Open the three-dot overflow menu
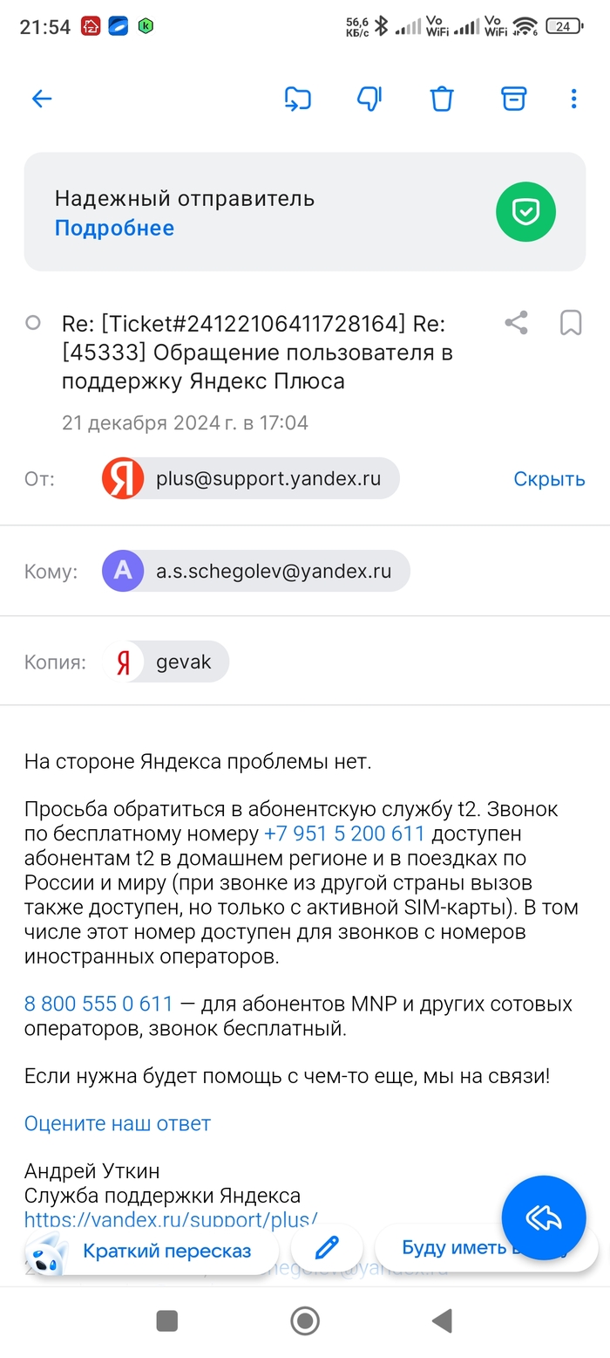The height and width of the screenshot is (1358, 610). pos(573,99)
